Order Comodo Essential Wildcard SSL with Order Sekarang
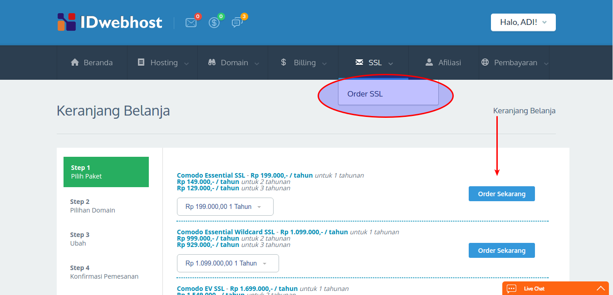Screen dimensions: 613x295 (502, 251)
